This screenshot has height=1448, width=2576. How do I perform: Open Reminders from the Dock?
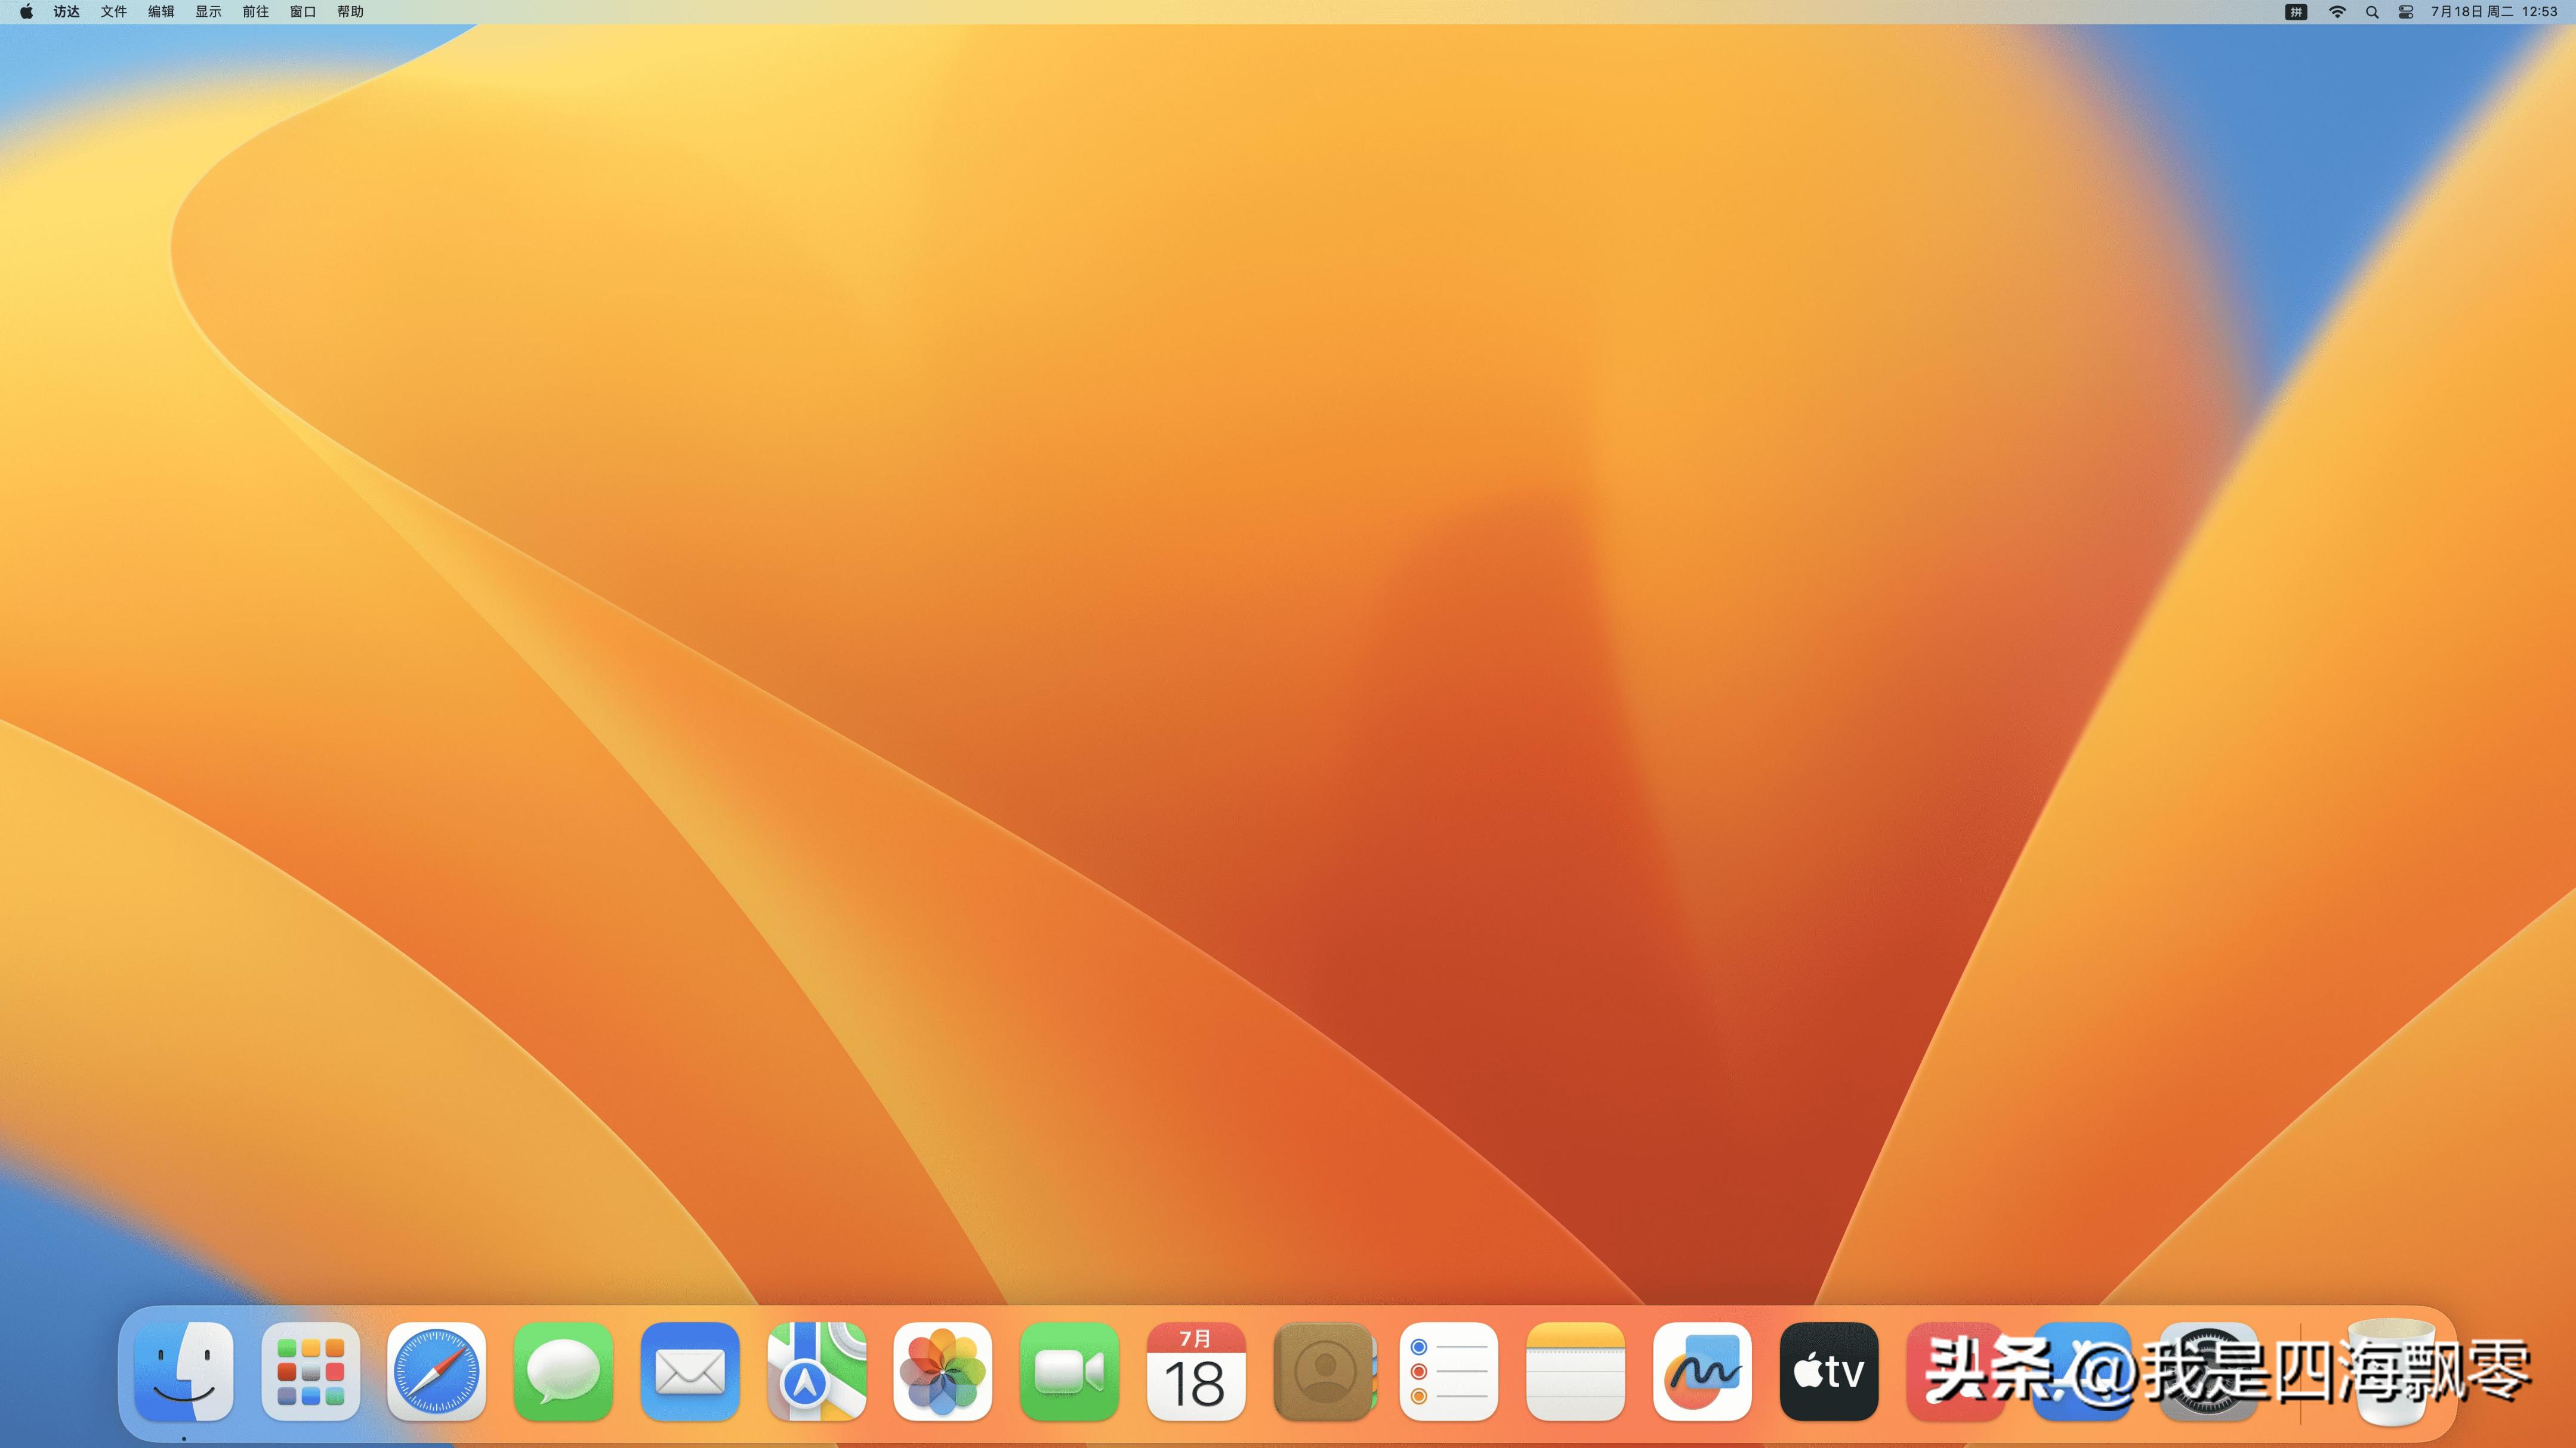(1449, 1371)
